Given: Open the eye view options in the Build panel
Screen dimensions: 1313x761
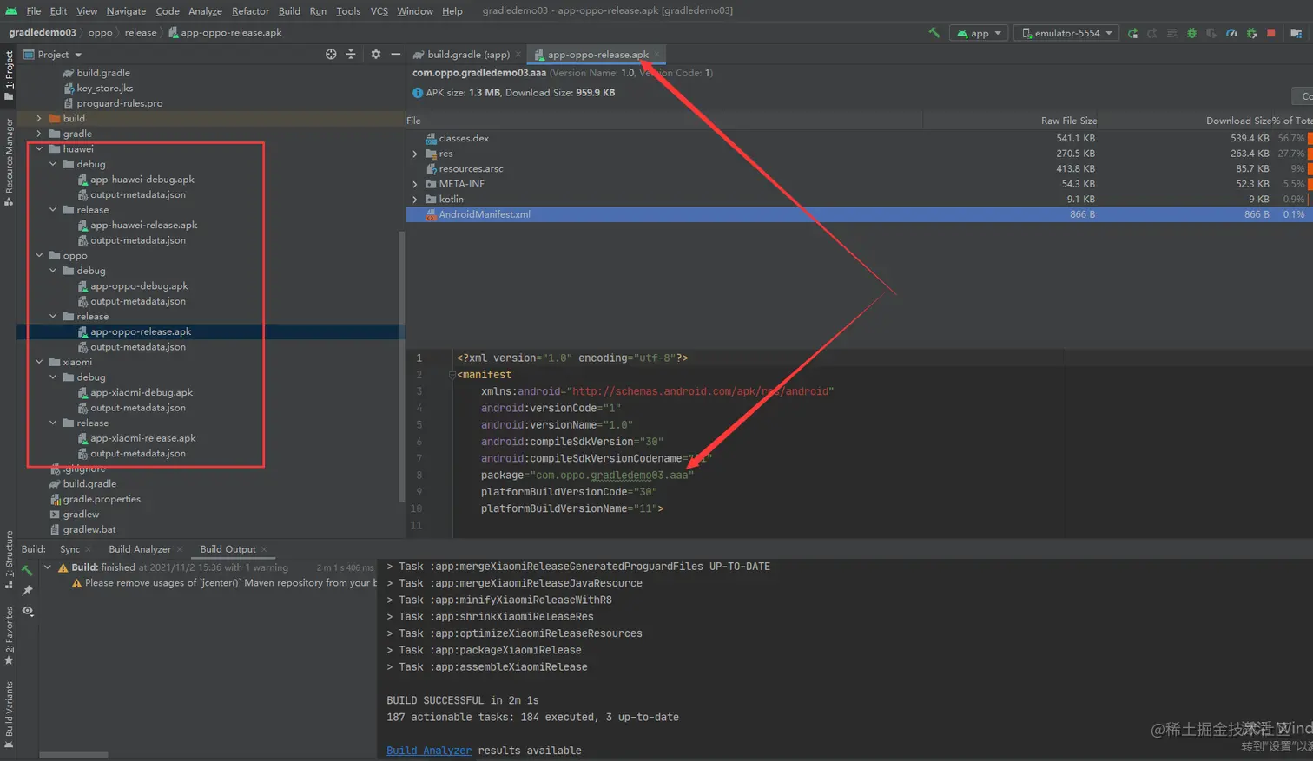Looking at the screenshot, I should [27, 611].
